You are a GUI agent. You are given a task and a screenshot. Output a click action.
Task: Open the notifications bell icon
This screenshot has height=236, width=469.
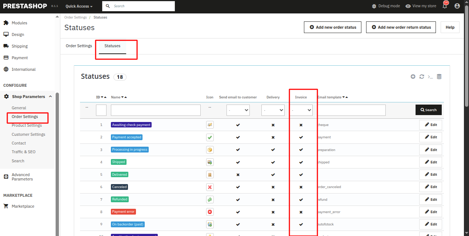tap(445, 6)
